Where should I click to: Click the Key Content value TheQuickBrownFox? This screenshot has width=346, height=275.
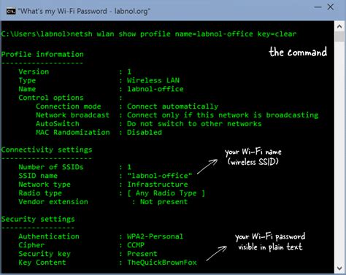pos(162,263)
